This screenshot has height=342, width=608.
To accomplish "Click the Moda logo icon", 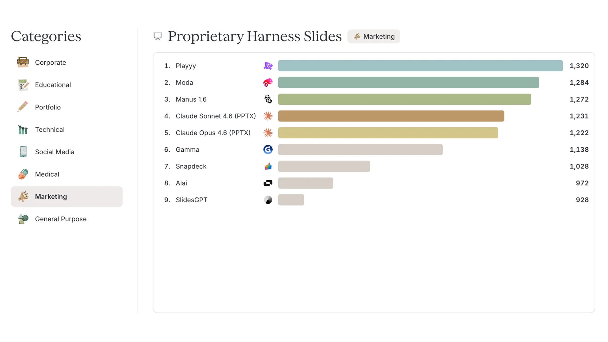I will (268, 83).
